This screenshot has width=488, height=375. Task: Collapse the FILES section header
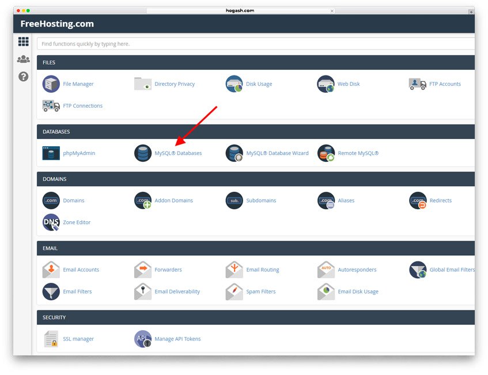click(255, 63)
